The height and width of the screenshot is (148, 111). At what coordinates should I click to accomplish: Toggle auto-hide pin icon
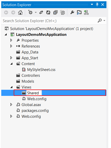(x=97, y=4)
